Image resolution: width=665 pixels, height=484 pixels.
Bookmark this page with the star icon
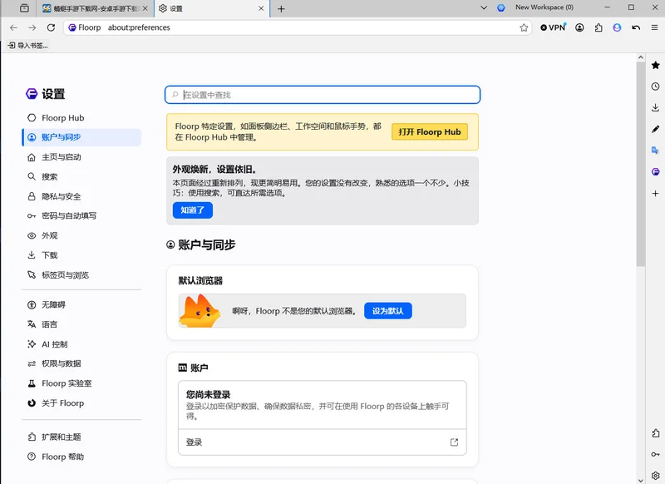pos(524,27)
